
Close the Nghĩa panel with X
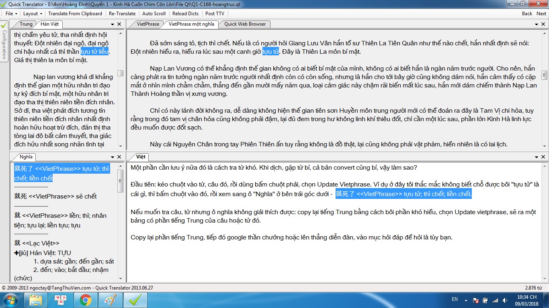120,157
